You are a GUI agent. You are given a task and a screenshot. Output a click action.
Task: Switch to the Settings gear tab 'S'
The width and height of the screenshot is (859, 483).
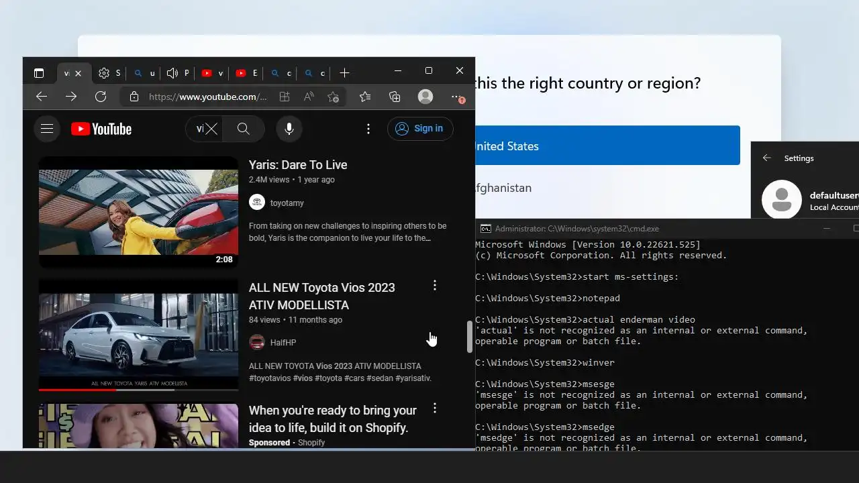pyautogui.click(x=109, y=73)
